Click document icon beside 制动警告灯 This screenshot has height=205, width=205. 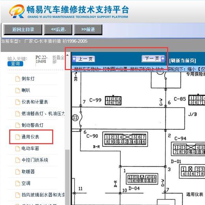[18, 125]
